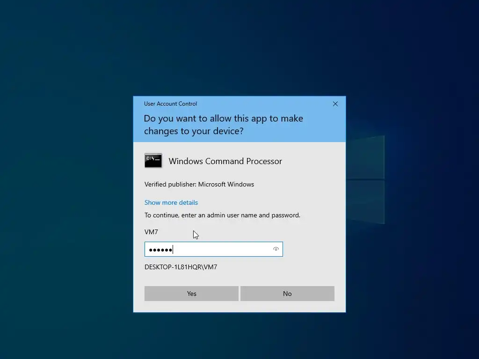
Task: Focus the admin password input field
Action: coord(213,249)
